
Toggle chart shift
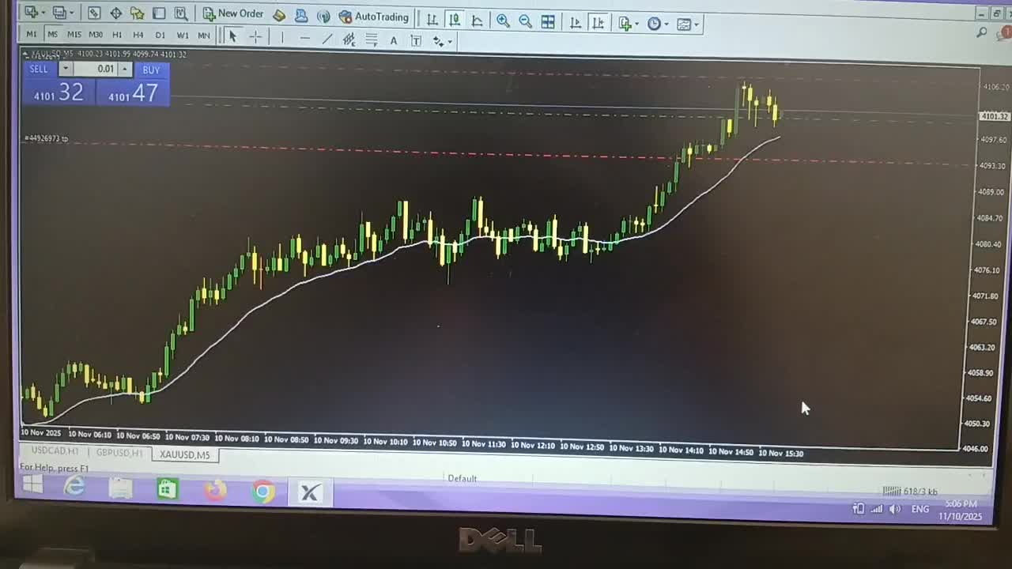point(599,23)
